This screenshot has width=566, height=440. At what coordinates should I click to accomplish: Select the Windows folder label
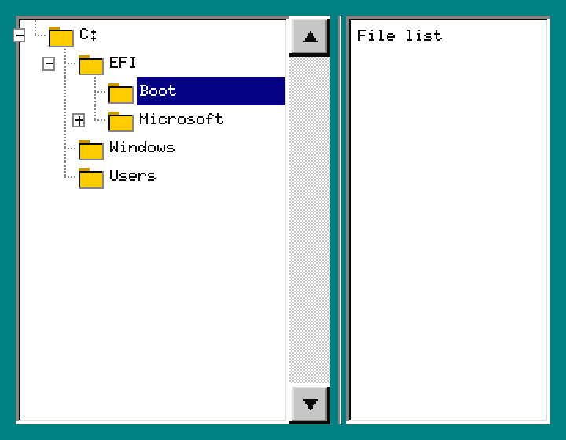(x=141, y=148)
